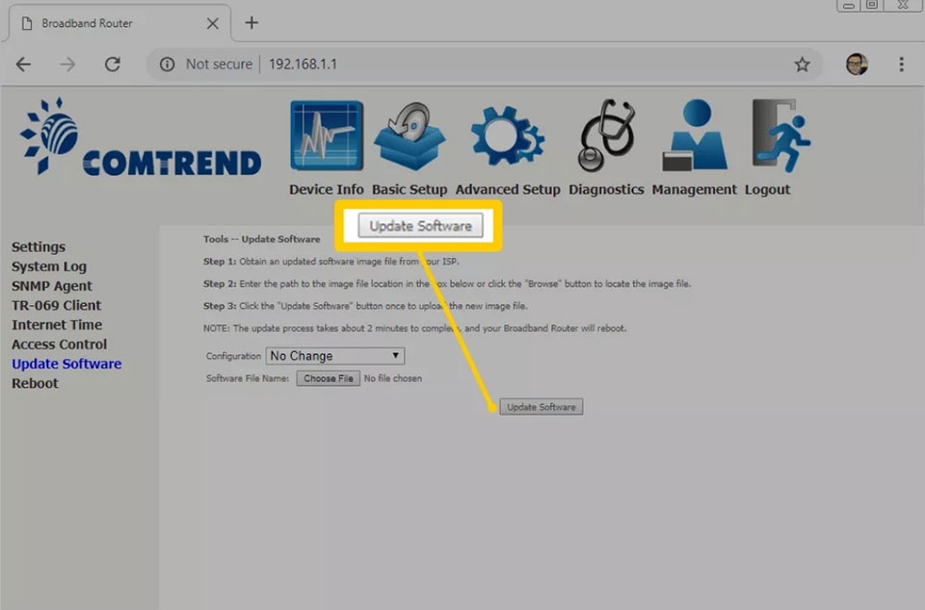Image resolution: width=925 pixels, height=610 pixels.
Task: Open the Diagnostics stethoscope icon
Action: coord(606,136)
